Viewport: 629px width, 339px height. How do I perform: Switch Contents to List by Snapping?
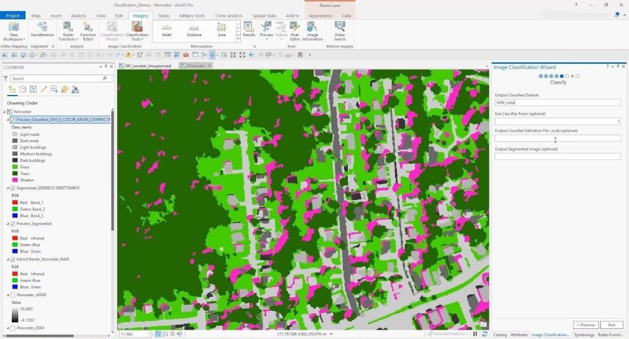(x=54, y=89)
